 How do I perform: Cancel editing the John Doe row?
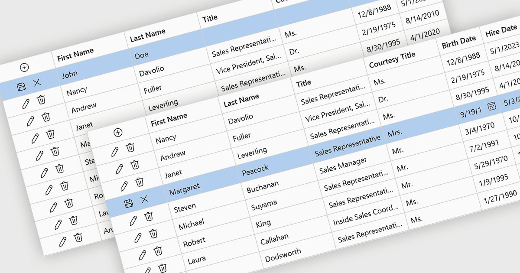(37, 82)
